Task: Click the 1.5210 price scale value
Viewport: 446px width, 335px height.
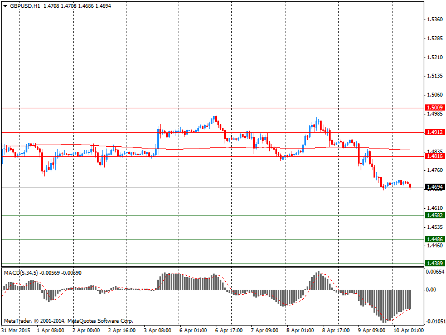Action: pos(435,58)
